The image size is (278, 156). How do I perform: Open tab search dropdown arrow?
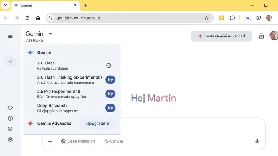[x=6, y=5]
